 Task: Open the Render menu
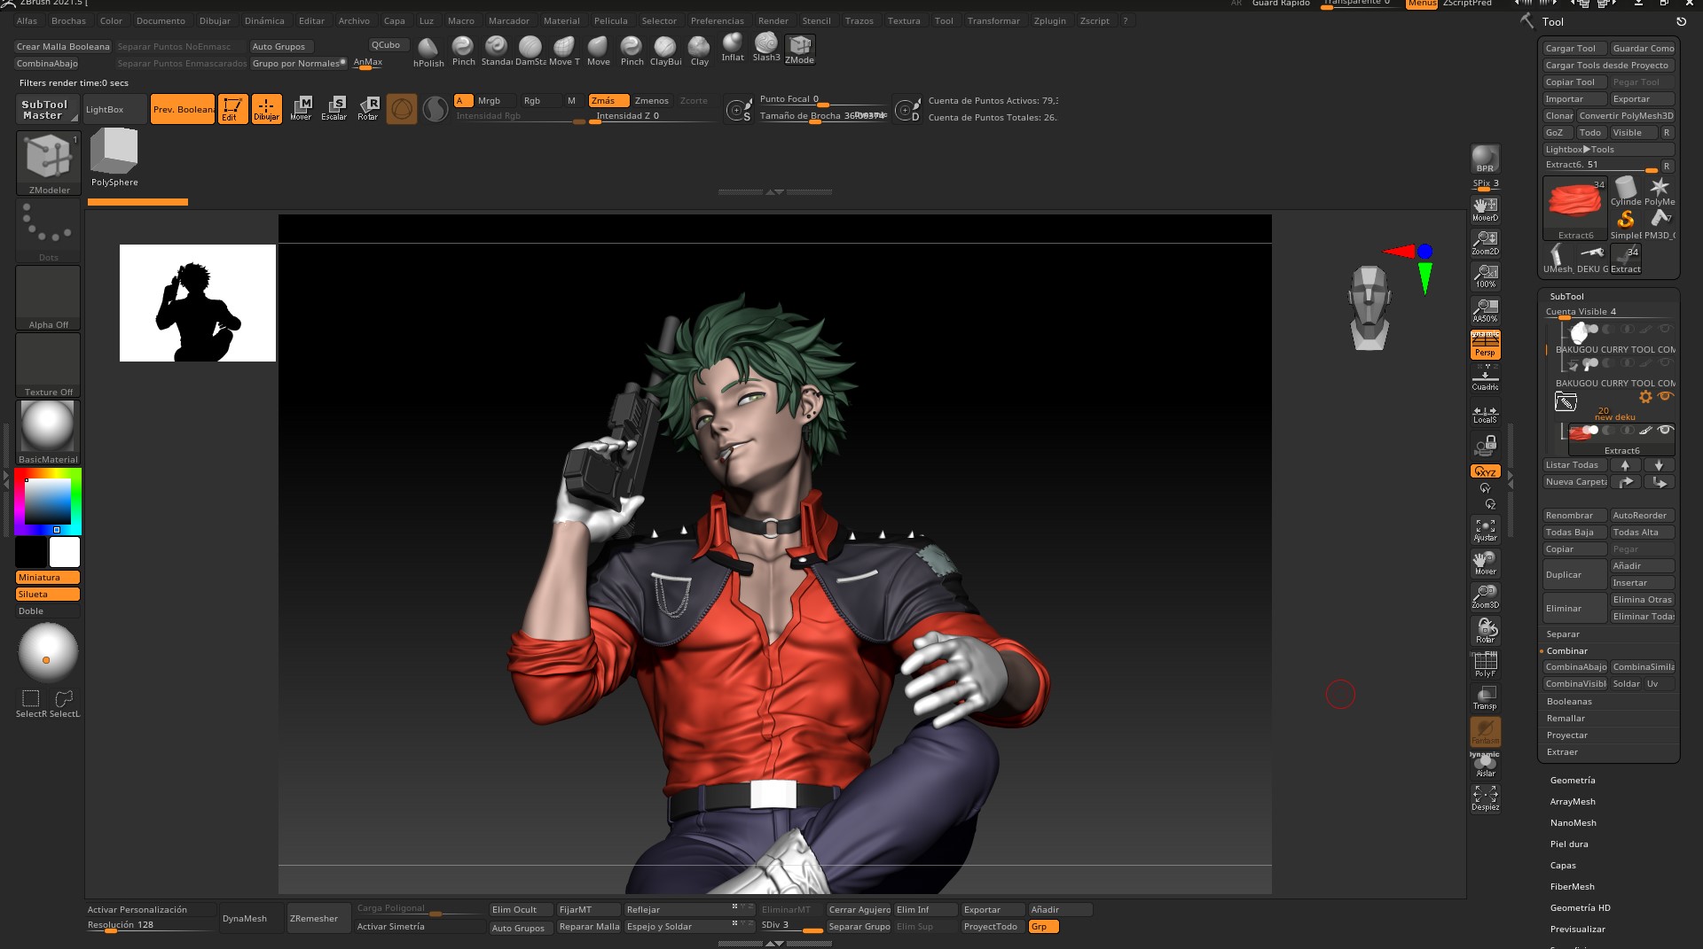(x=773, y=20)
